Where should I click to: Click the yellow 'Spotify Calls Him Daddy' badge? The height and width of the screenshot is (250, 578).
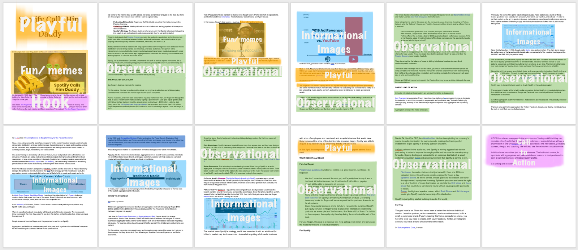click(67, 87)
